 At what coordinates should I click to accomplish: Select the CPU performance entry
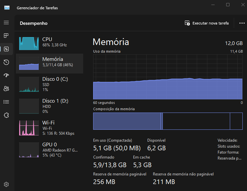50,43
